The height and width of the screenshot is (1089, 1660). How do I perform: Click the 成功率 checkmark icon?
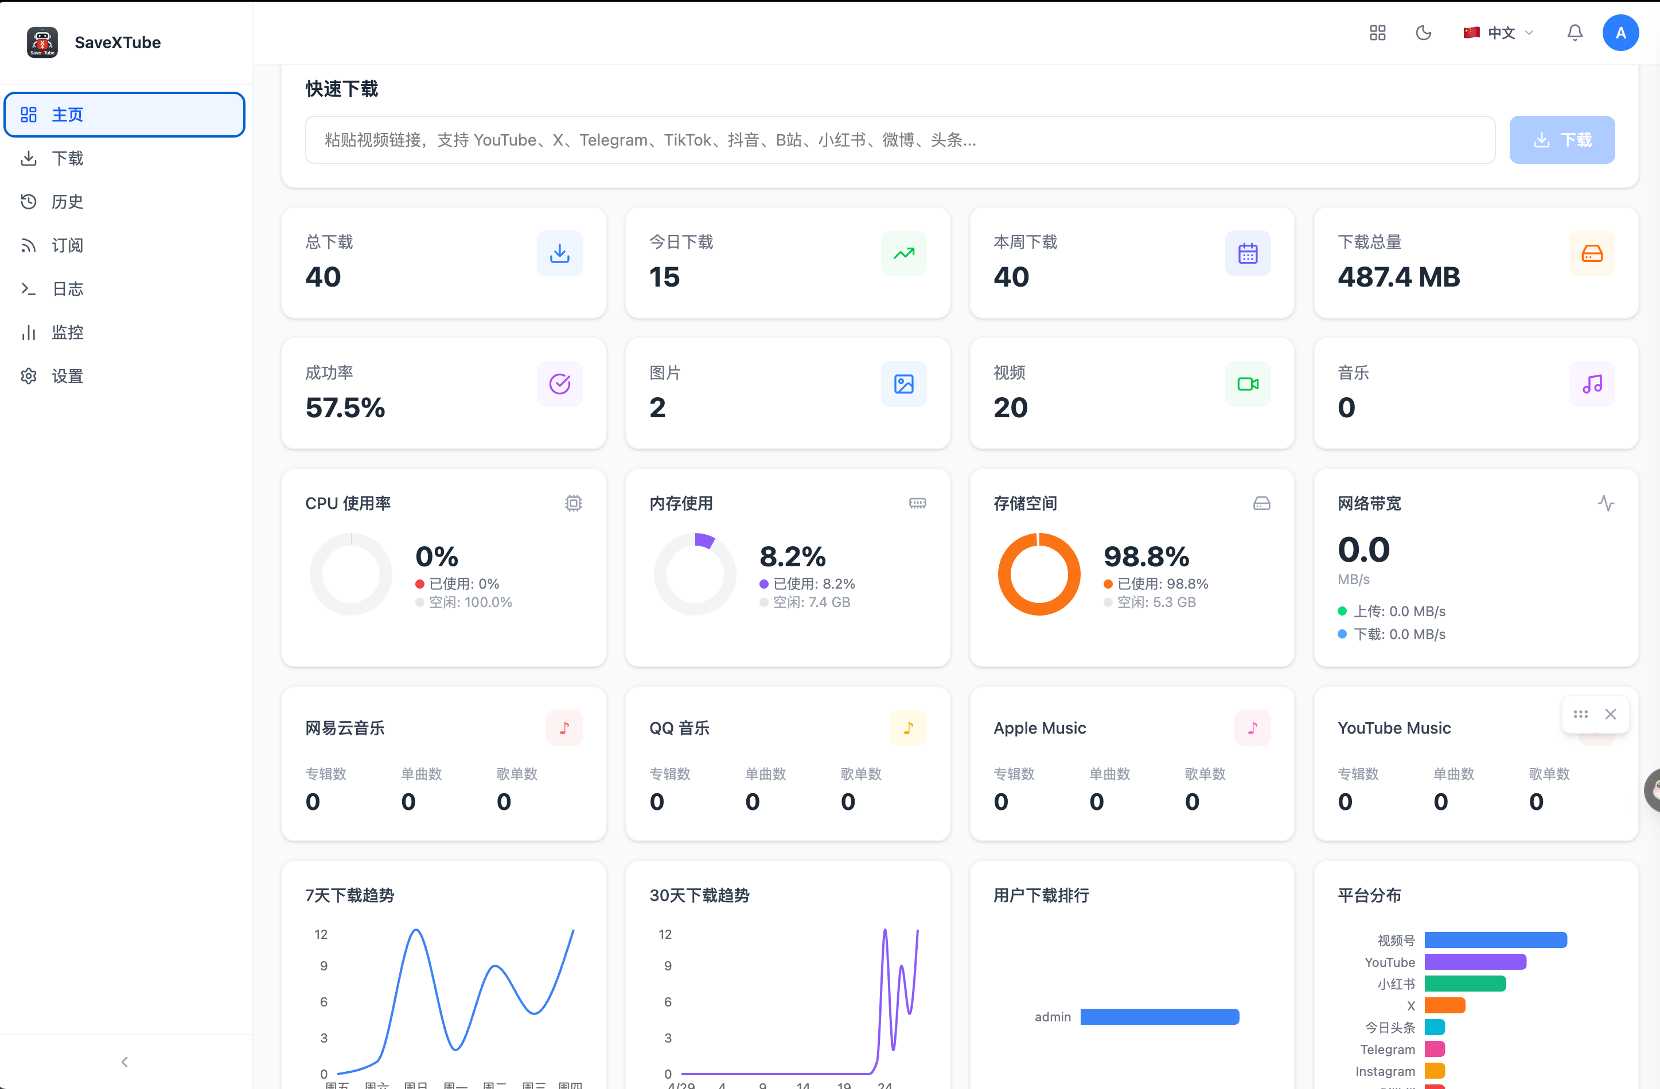(x=559, y=384)
